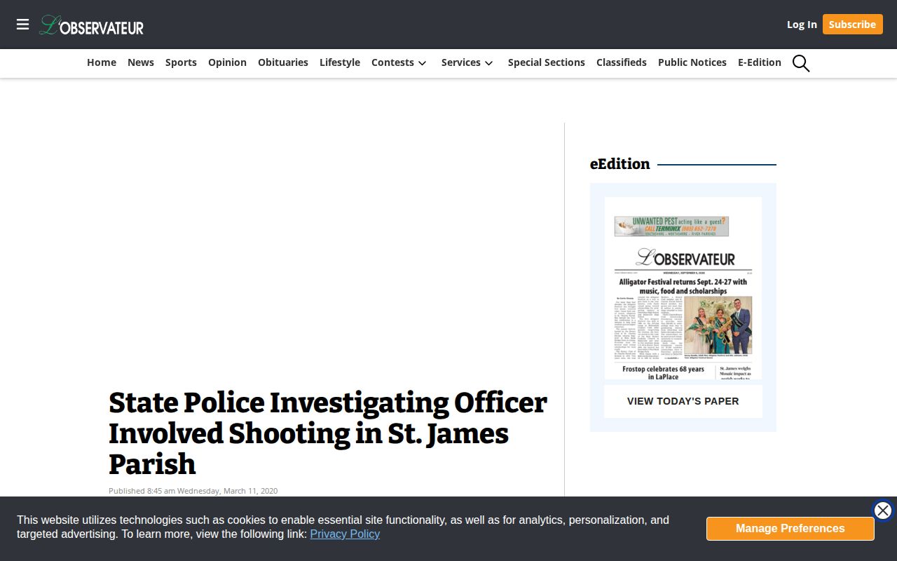Click the Manage Preferences button
Screen dimensions: 897x561
790,529
